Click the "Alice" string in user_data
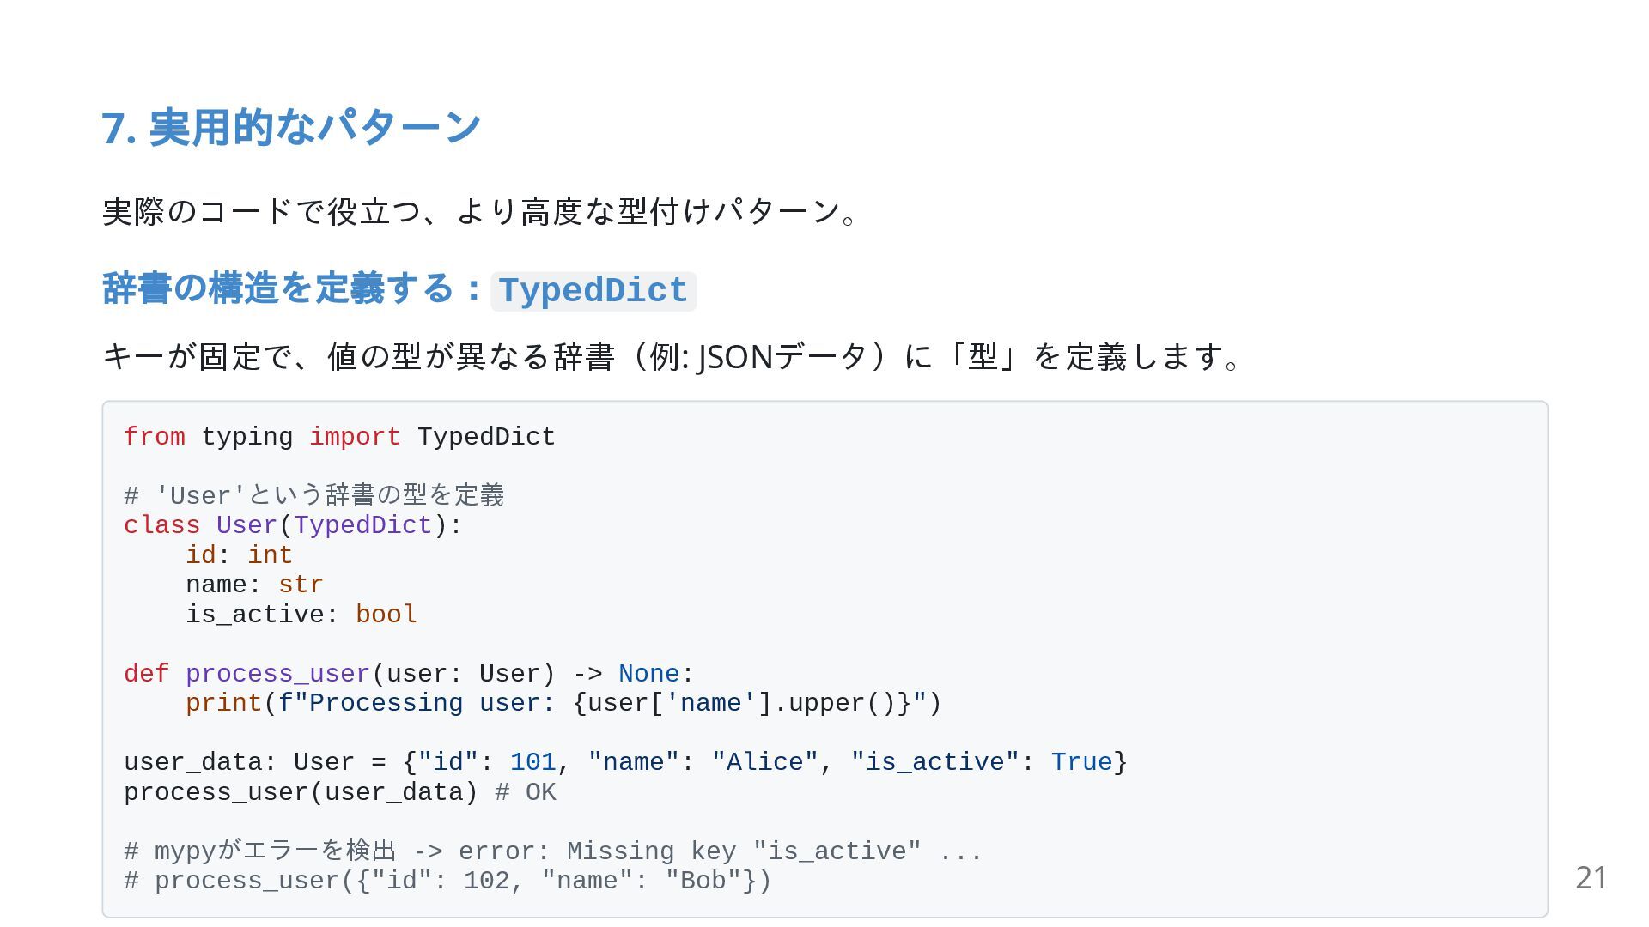 click(765, 762)
